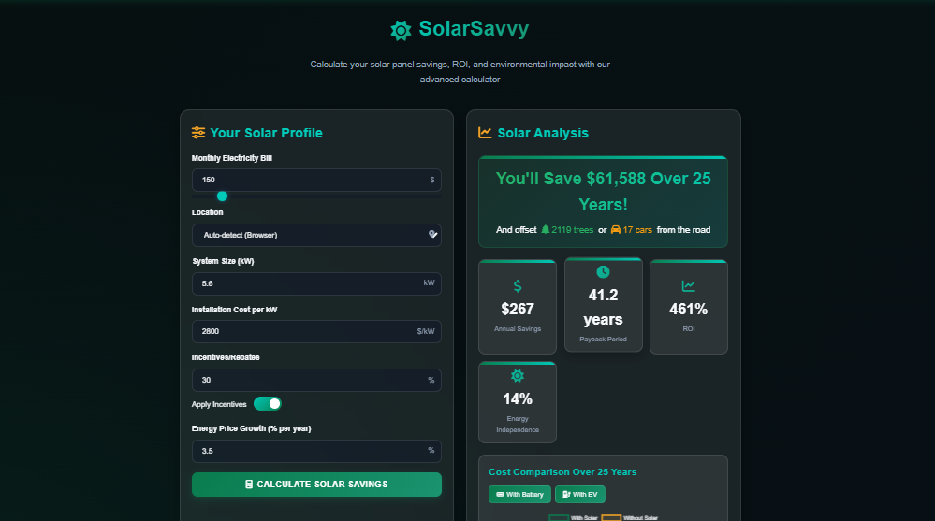Click the Location dropdown arrow icon

[x=433, y=234]
